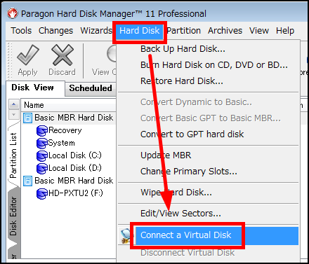Viewport: 309px width, 264px height.
Task: Click the Local Disk (C:) partition icon
Action: [x=42, y=155]
